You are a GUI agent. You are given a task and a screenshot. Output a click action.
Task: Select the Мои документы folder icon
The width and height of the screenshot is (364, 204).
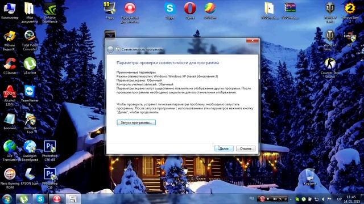click(x=30, y=12)
